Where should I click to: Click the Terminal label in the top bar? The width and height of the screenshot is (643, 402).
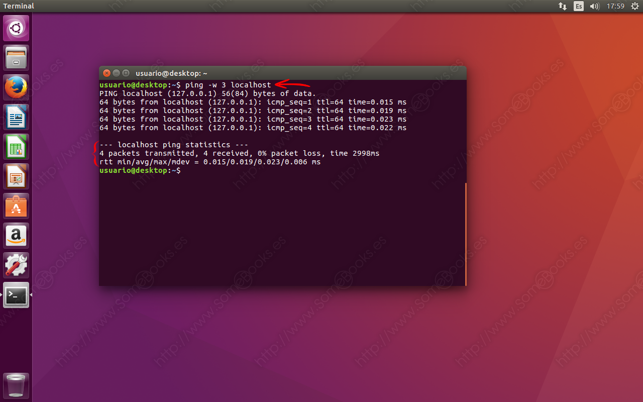tap(18, 6)
